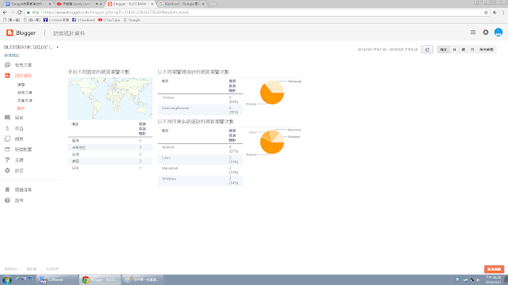Select the 'Week' time range button
The height and width of the screenshot is (285, 508).
point(464,49)
